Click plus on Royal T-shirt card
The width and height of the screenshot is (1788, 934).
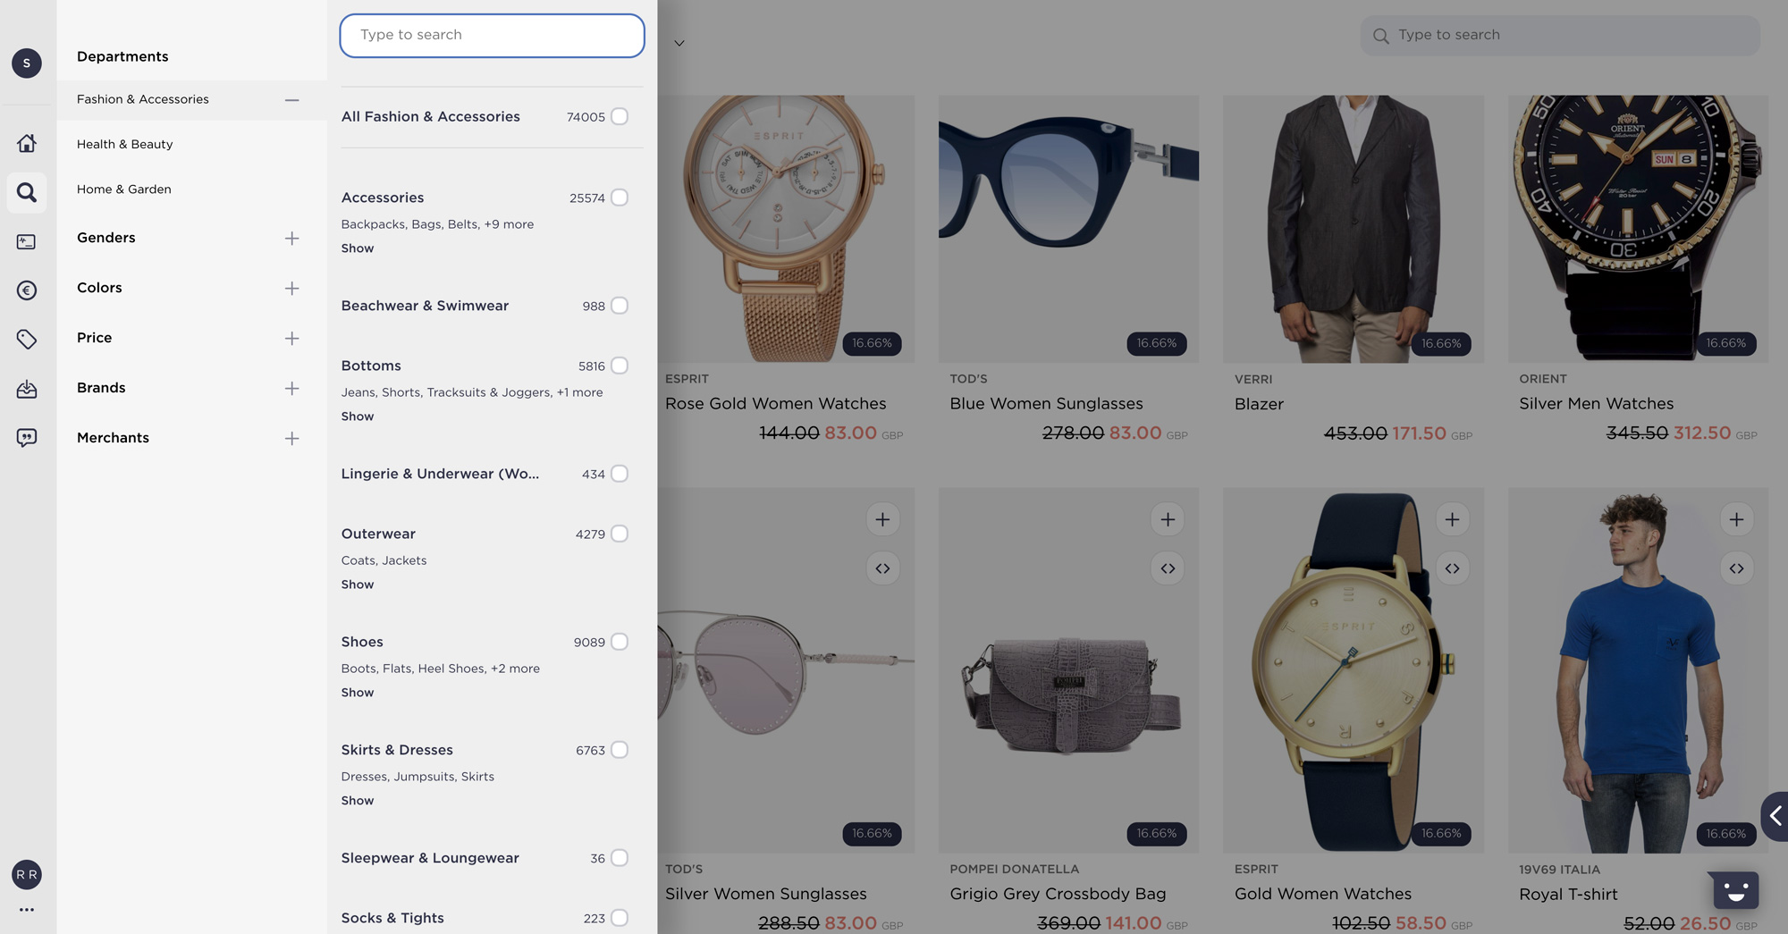[1736, 519]
